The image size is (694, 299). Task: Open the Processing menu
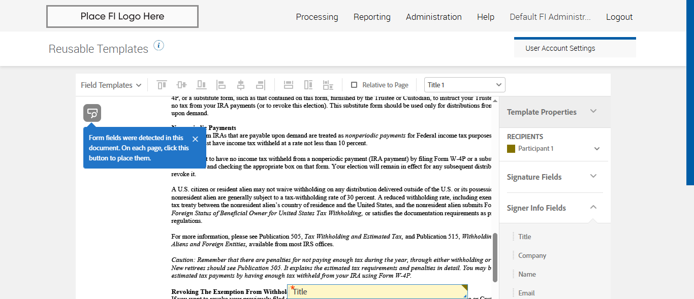pos(317,17)
